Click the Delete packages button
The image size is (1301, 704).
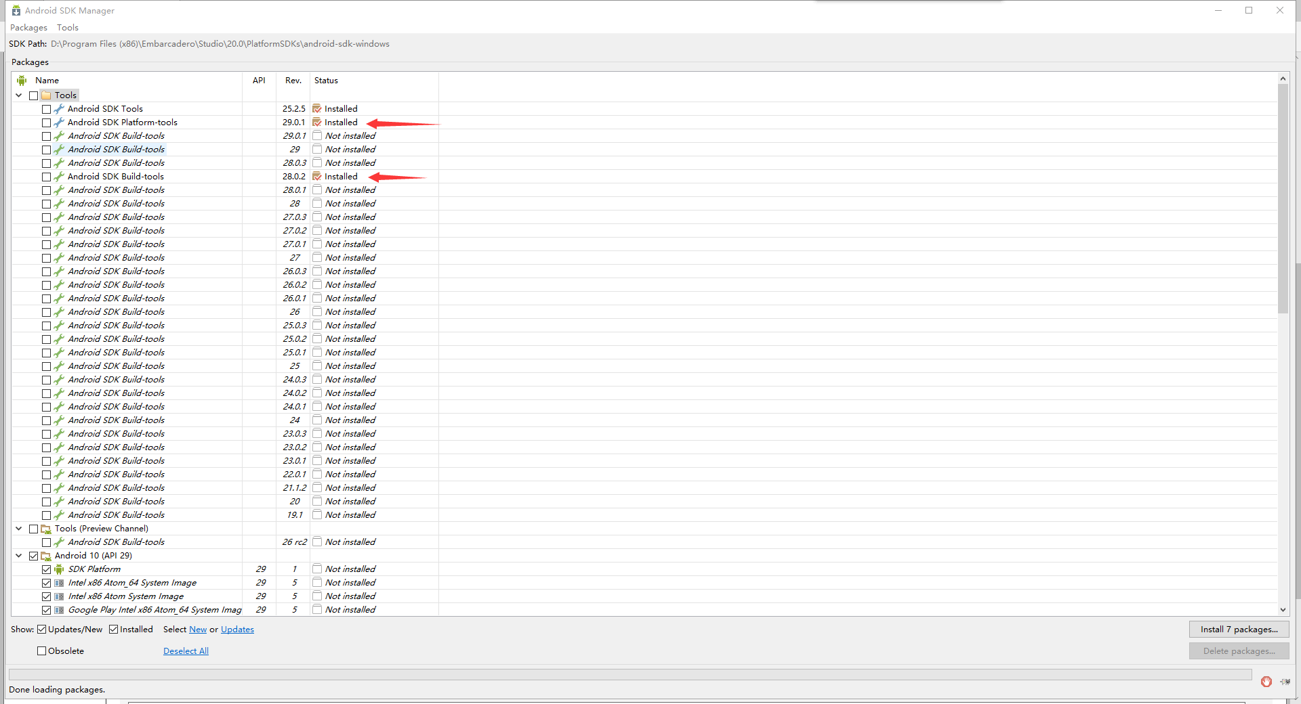1239,651
